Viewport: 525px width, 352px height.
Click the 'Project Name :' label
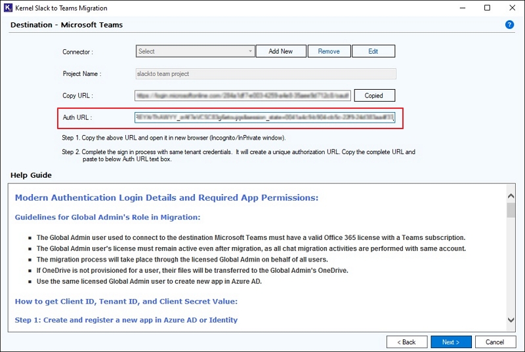(82, 73)
